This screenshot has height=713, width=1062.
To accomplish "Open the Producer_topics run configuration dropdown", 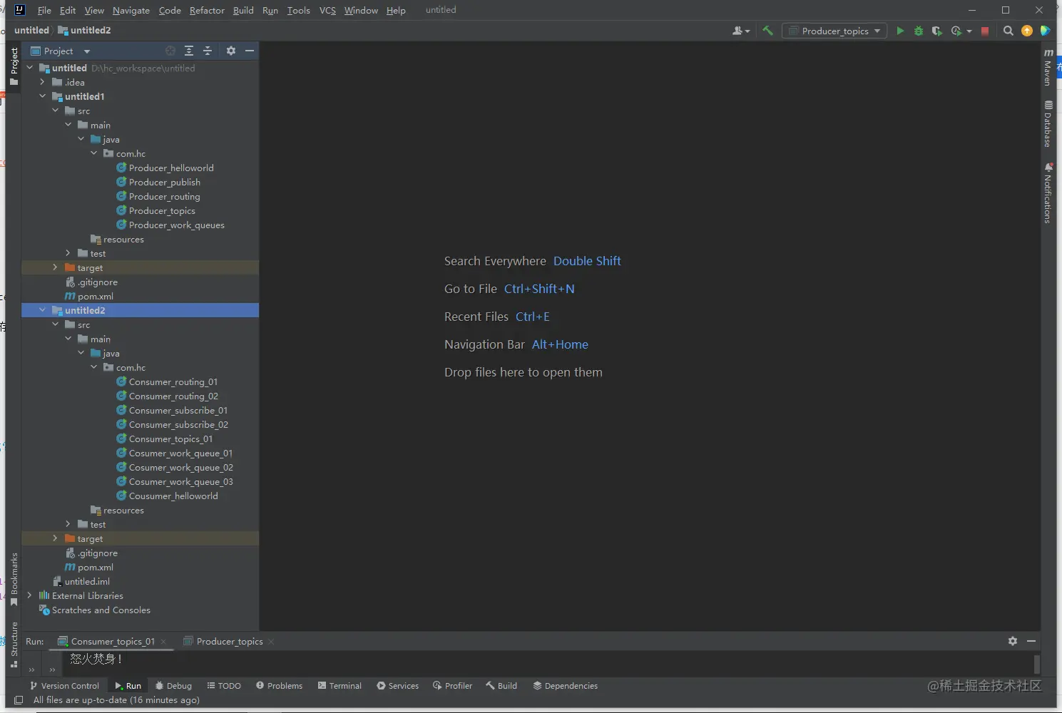I will click(x=834, y=31).
